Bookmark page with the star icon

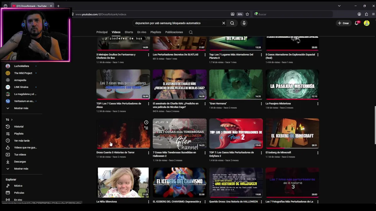click(247, 14)
